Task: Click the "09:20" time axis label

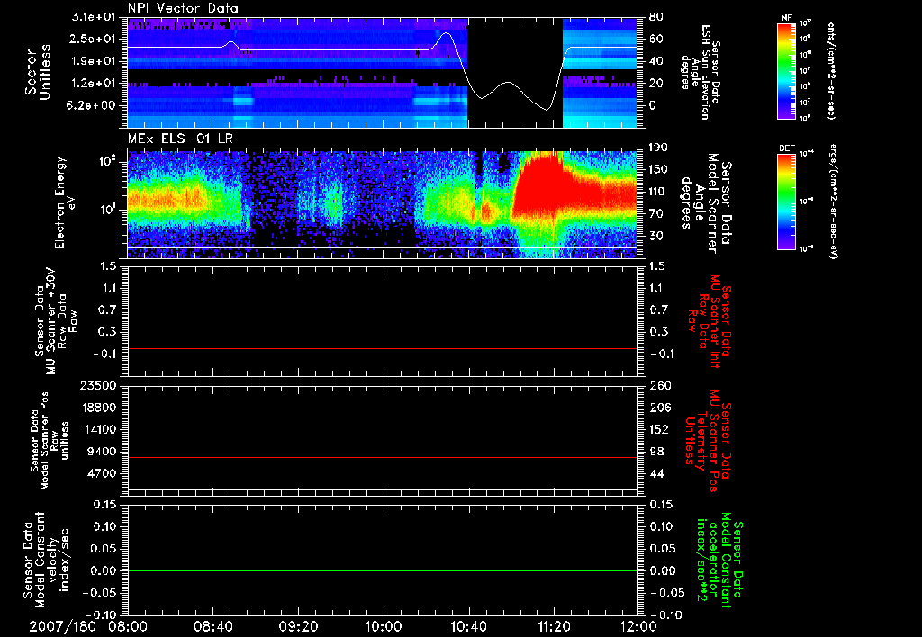Action: 298,626
